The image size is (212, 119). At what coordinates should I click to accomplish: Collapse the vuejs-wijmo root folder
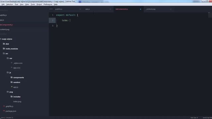[1, 39]
